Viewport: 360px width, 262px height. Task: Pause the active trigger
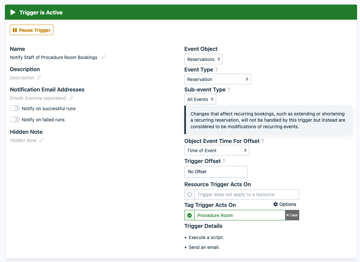pos(32,30)
